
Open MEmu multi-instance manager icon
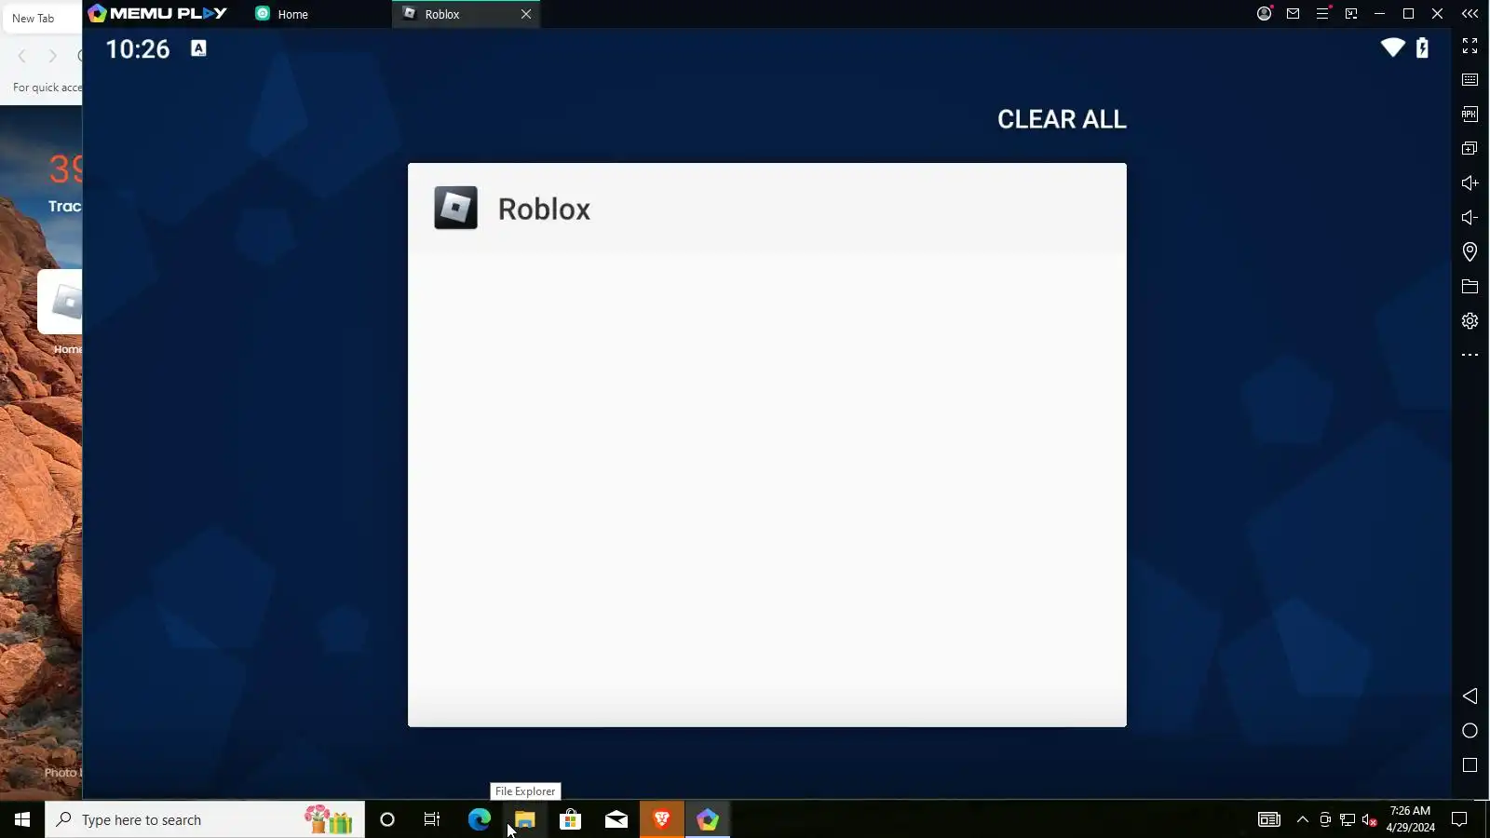(x=1470, y=148)
